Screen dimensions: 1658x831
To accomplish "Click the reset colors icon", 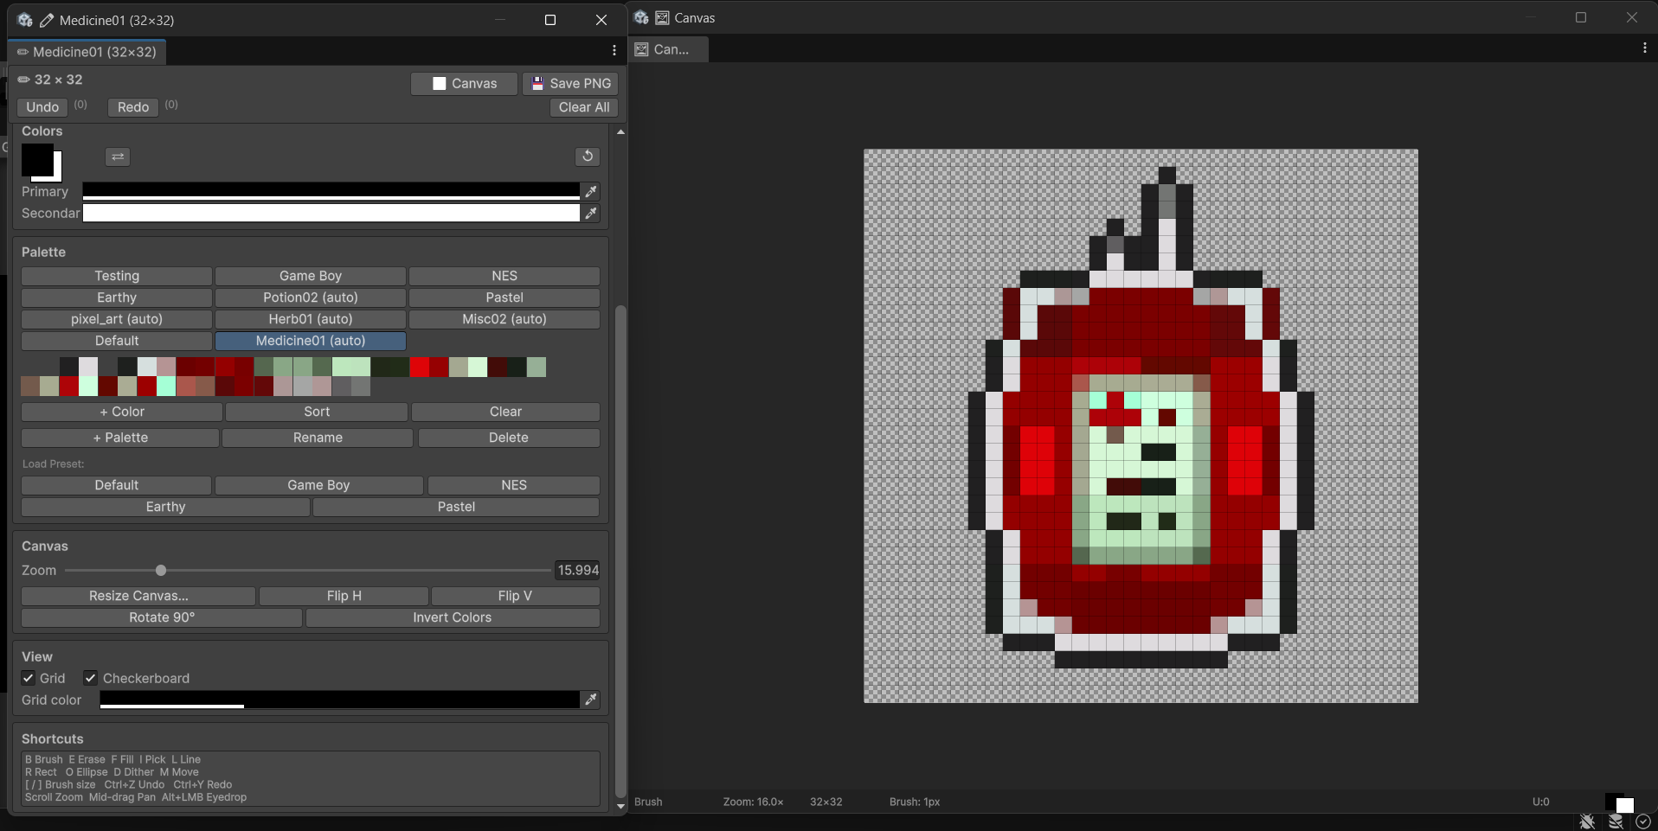I will pos(588,157).
